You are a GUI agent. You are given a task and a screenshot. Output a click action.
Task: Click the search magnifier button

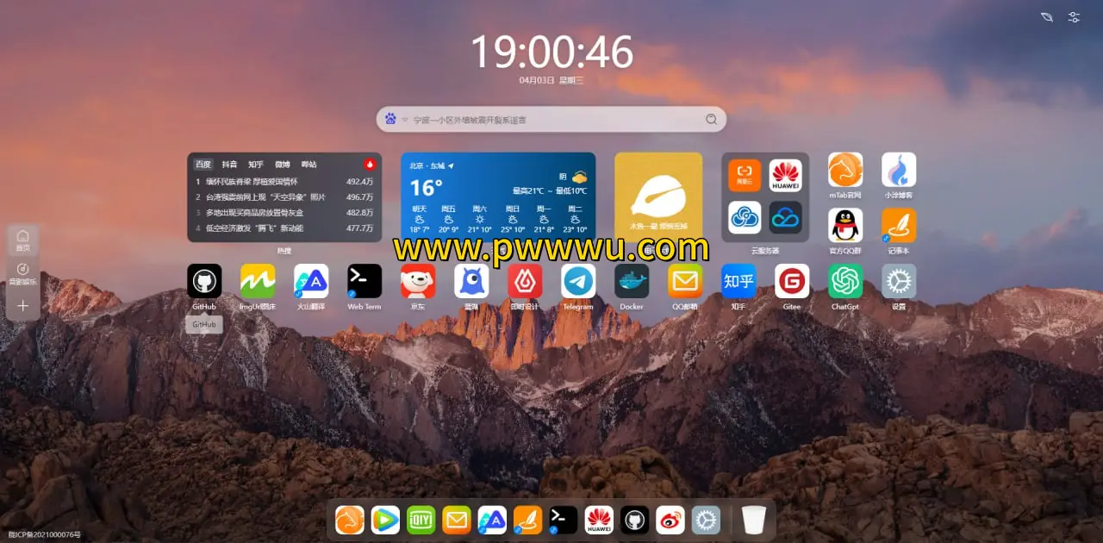tap(711, 120)
